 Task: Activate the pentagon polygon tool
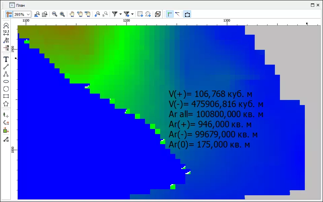[x=6, y=104]
